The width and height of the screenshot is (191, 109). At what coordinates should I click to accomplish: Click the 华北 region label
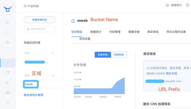[27, 76]
